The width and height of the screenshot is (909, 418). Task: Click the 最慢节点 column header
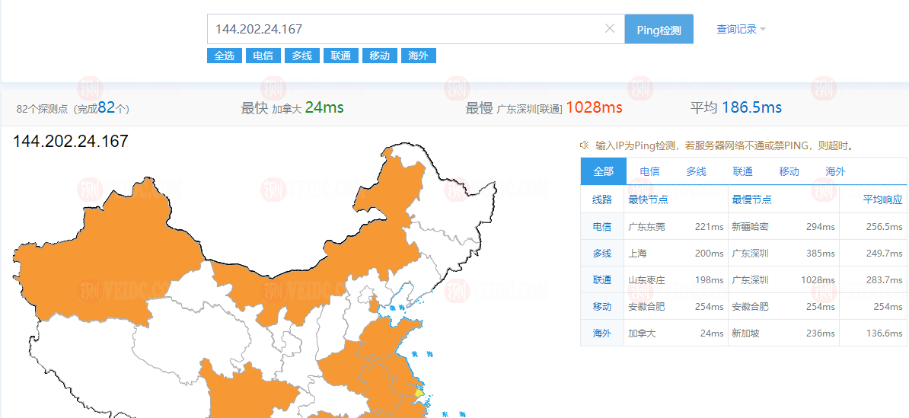pos(751,199)
